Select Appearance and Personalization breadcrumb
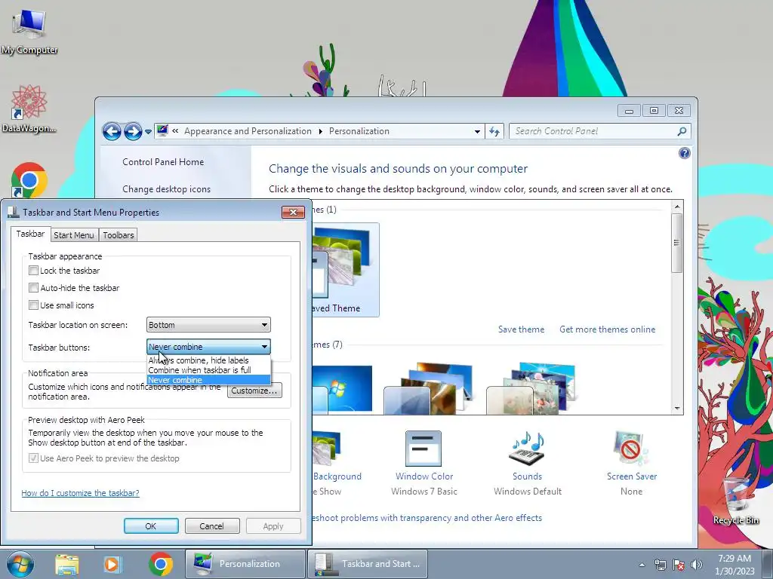Image resolution: width=773 pixels, height=579 pixels. pos(248,131)
